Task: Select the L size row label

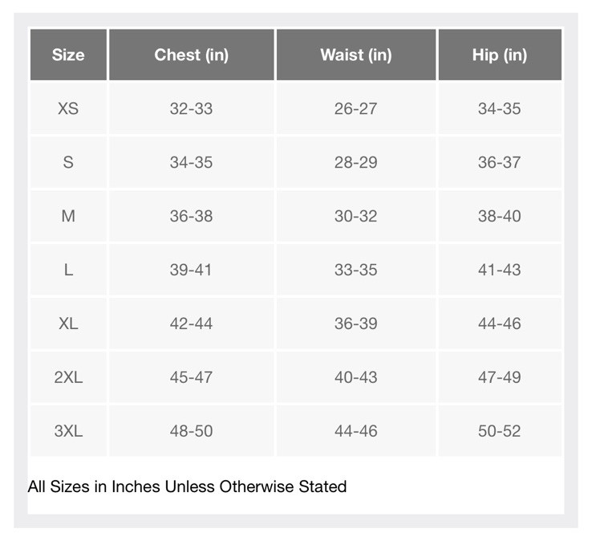Action: click(x=68, y=270)
